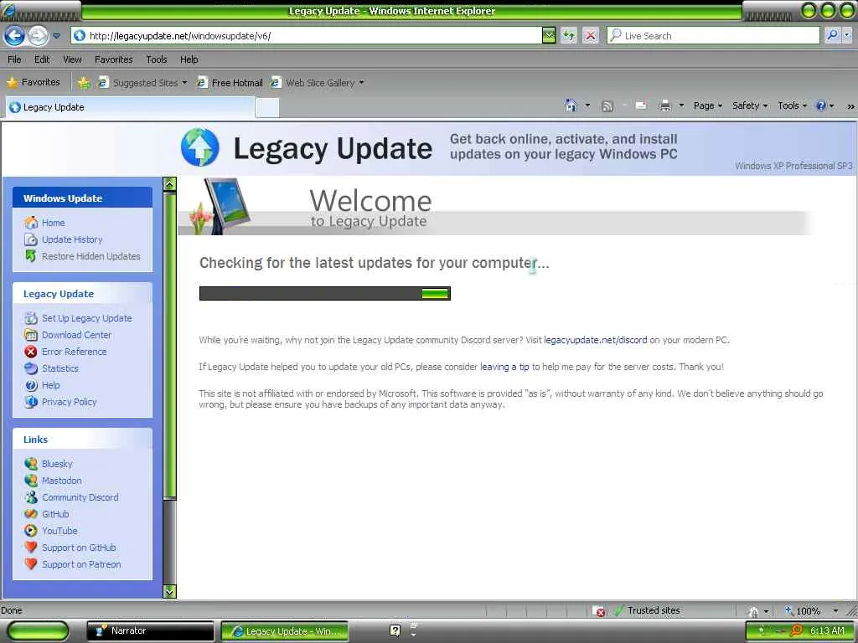Open the search provider dropdown arrow
This screenshot has height=643, width=858.
click(x=847, y=36)
